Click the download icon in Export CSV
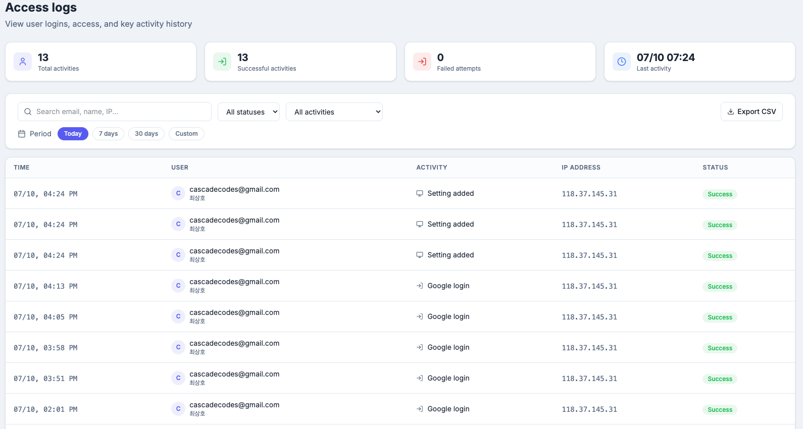803x429 pixels. (x=730, y=112)
